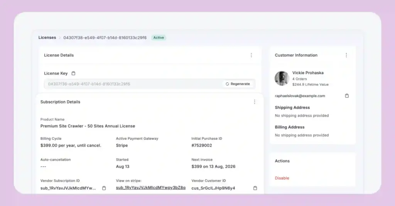Screen dimensions: 395x206
Task: Copy the Vendor Customer ID
Action: (x=255, y=188)
